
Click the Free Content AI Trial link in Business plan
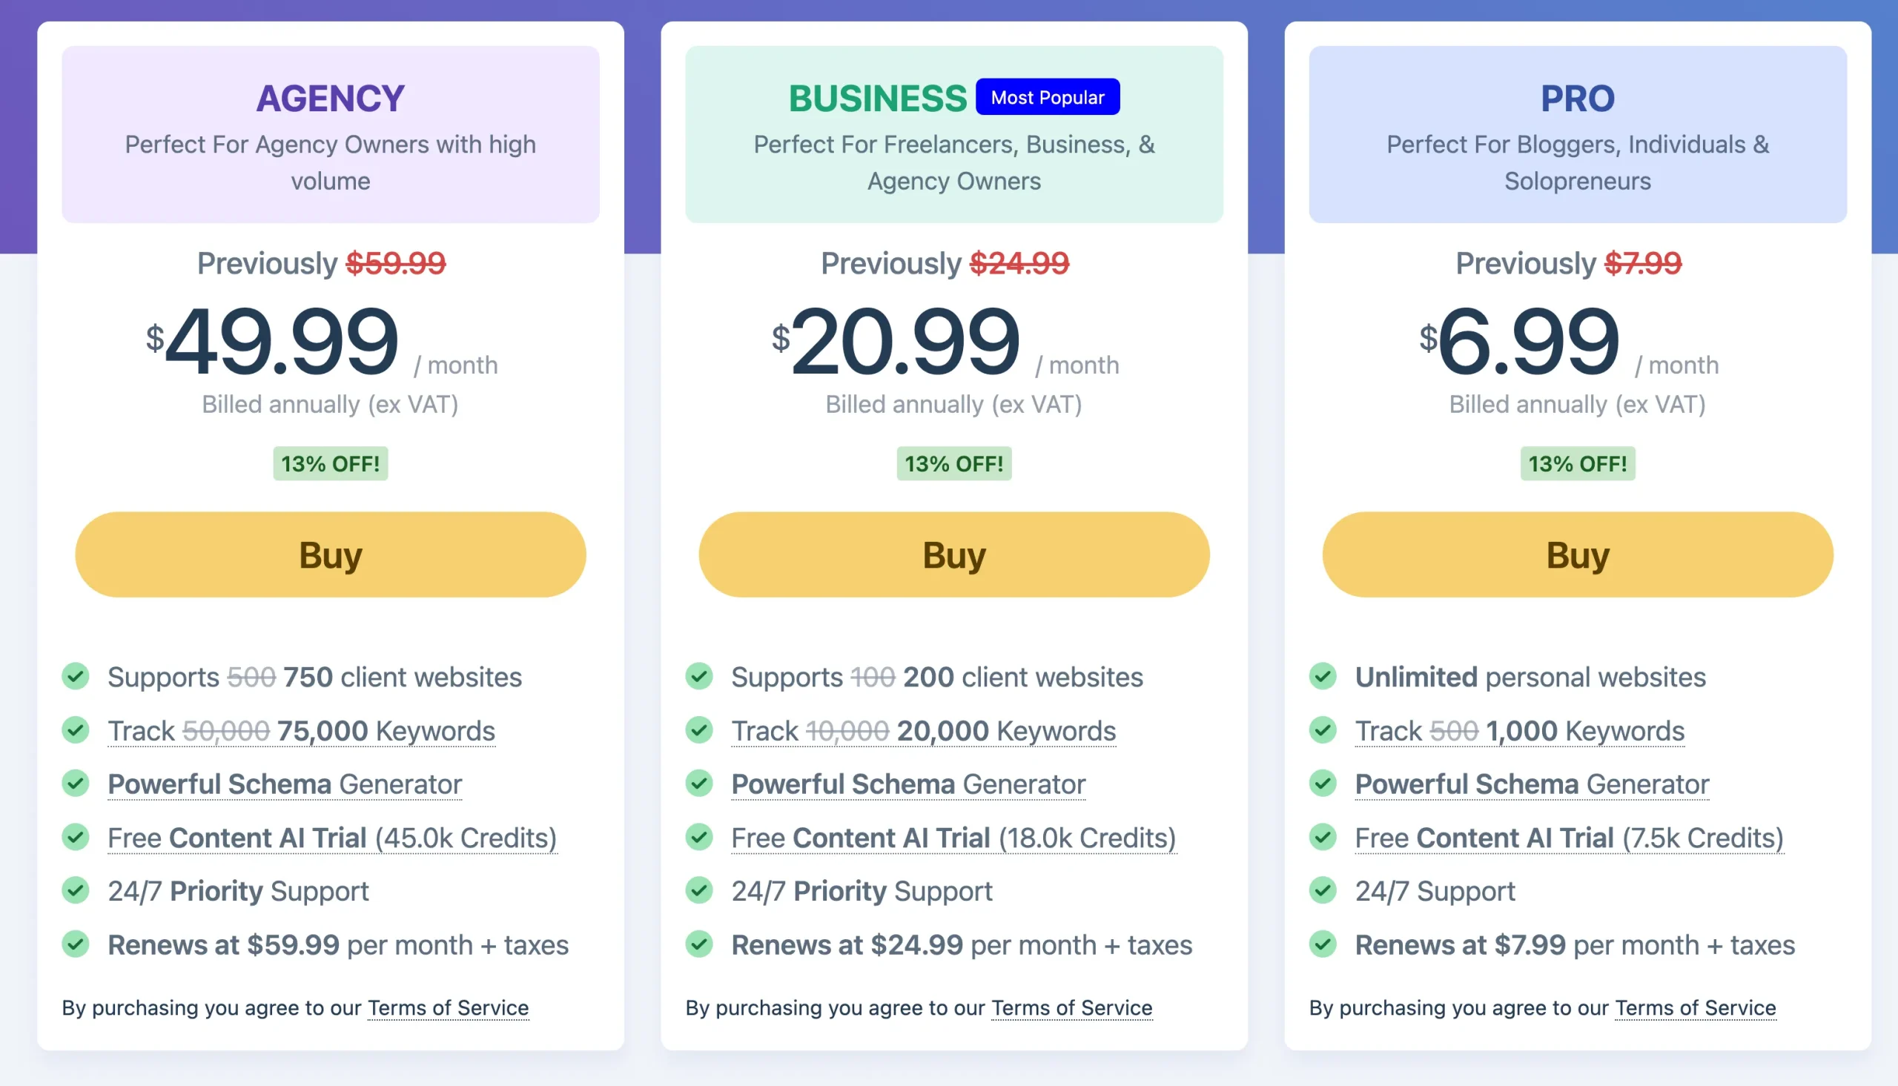pos(953,838)
